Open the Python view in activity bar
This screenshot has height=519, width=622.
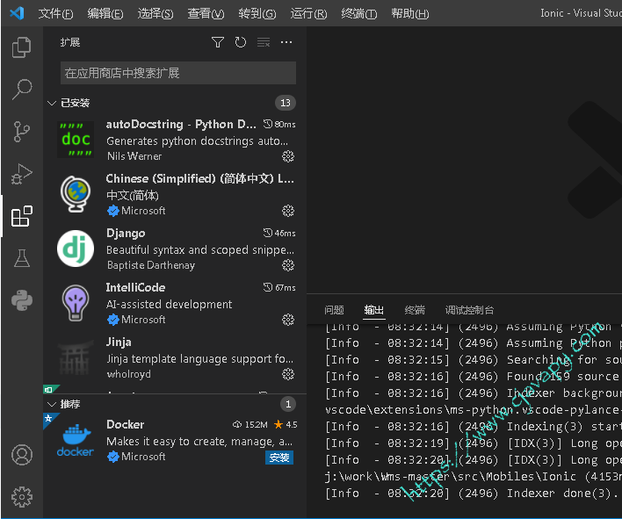(21, 300)
